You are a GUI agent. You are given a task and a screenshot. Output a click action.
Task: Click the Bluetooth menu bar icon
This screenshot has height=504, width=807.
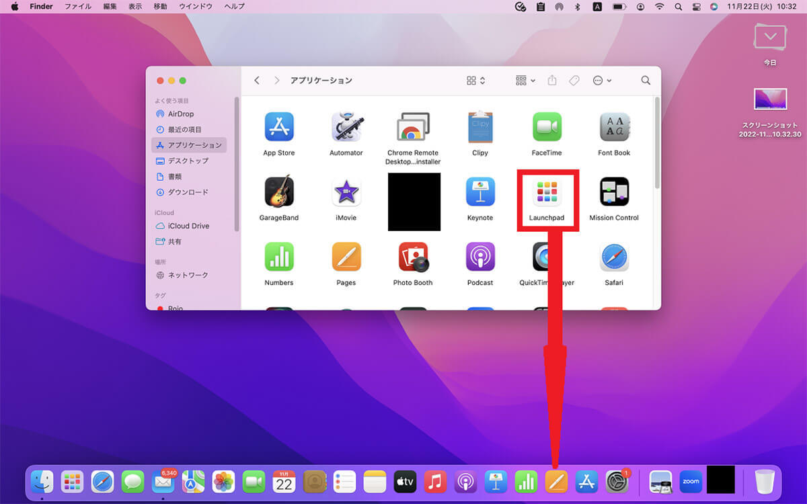(577, 6)
